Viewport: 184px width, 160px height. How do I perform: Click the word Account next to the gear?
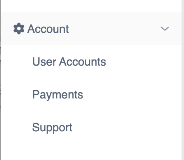click(x=48, y=29)
